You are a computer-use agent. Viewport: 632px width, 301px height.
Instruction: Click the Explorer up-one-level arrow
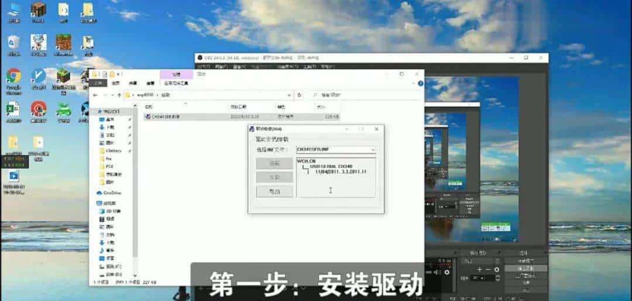[119, 95]
